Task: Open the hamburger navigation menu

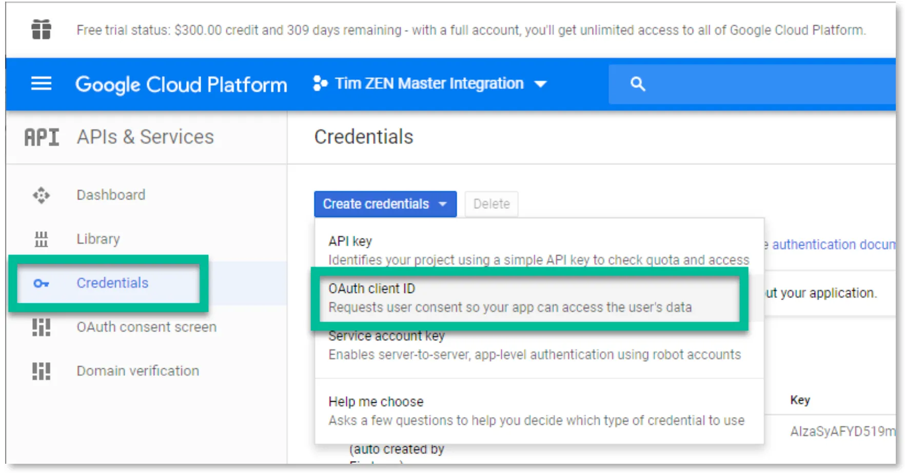Action: pyautogui.click(x=41, y=83)
